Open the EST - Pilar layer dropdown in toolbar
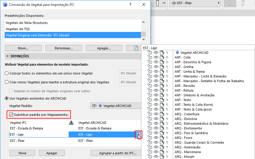Screen dimensions: 255x159 pos(195,3)
